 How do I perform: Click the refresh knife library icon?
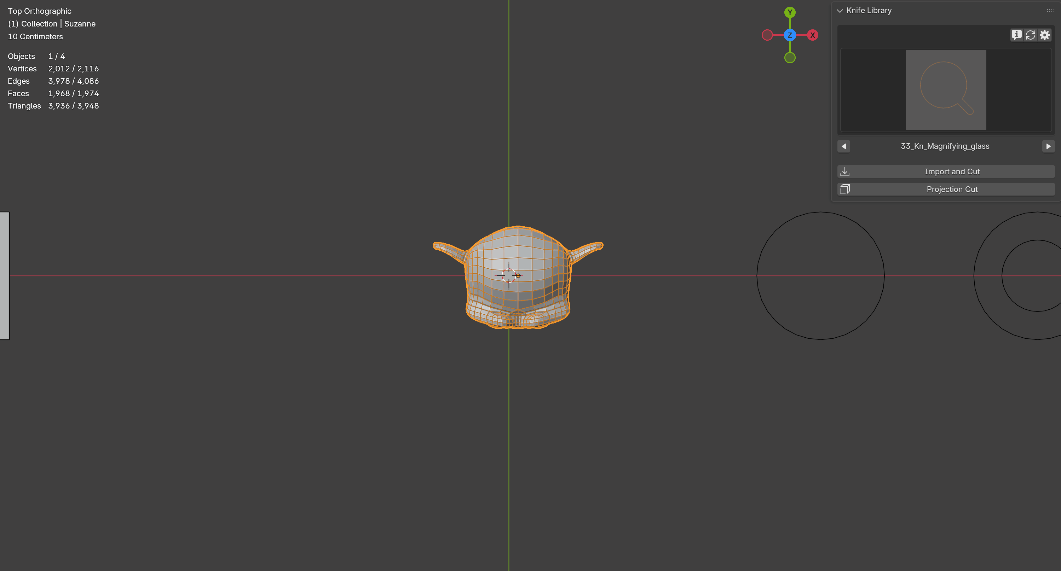[1031, 35]
